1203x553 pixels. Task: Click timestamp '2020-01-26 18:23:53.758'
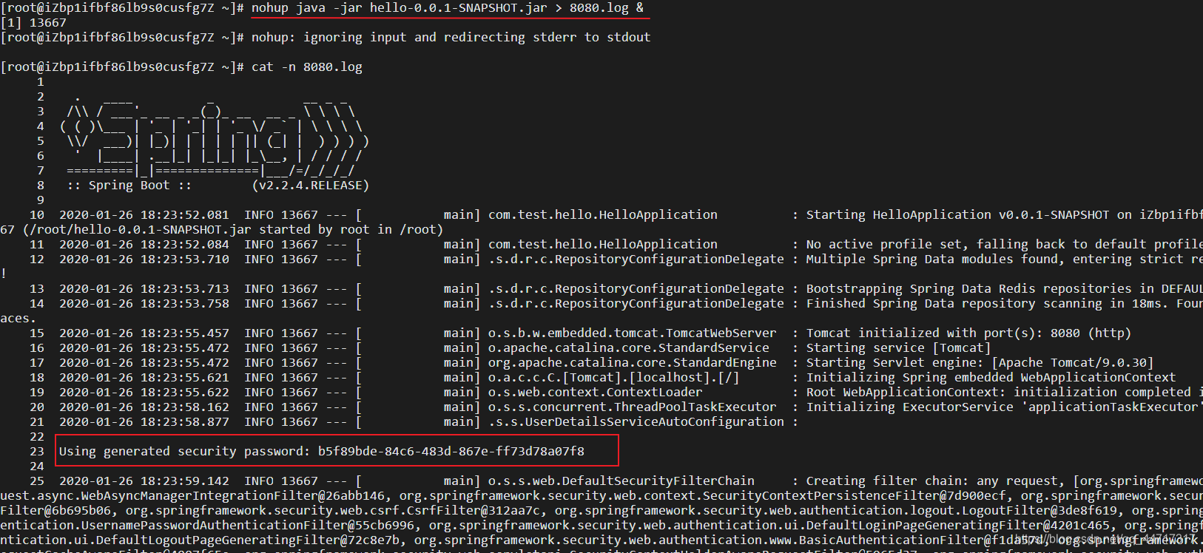(144, 303)
